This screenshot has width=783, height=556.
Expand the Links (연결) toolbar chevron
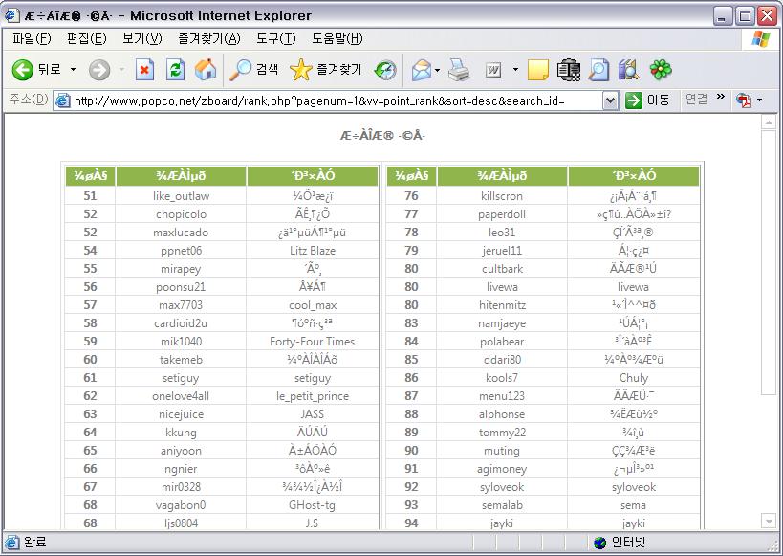pyautogui.click(x=721, y=99)
